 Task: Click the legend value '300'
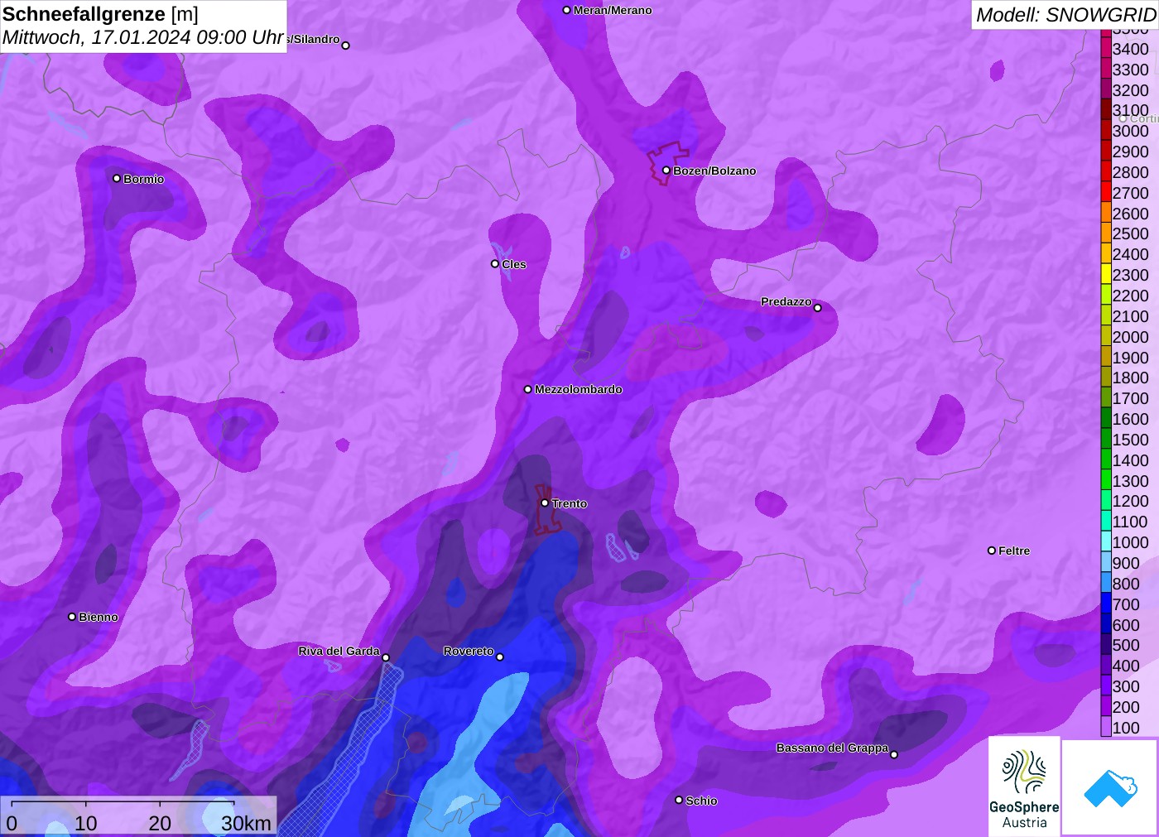(1126, 686)
